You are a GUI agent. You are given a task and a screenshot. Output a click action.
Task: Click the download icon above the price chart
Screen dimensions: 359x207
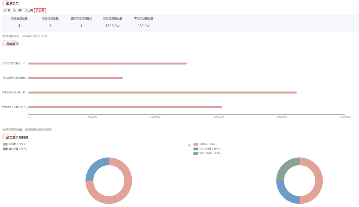[189, 145]
